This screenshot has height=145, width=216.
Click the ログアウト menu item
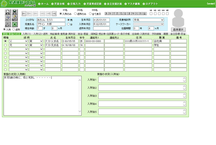(150, 4)
